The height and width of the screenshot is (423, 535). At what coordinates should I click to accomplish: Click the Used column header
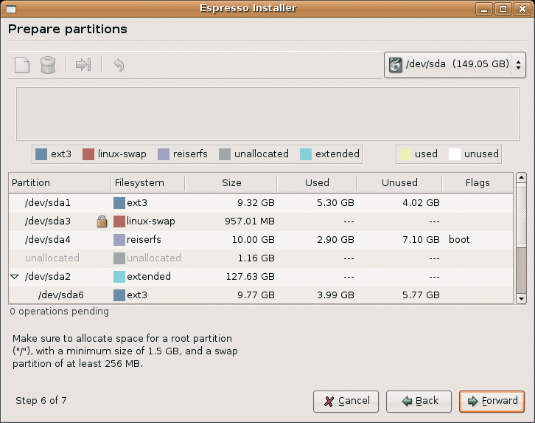[317, 183]
